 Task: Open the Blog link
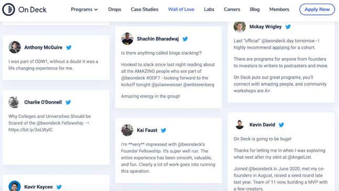[255, 9]
